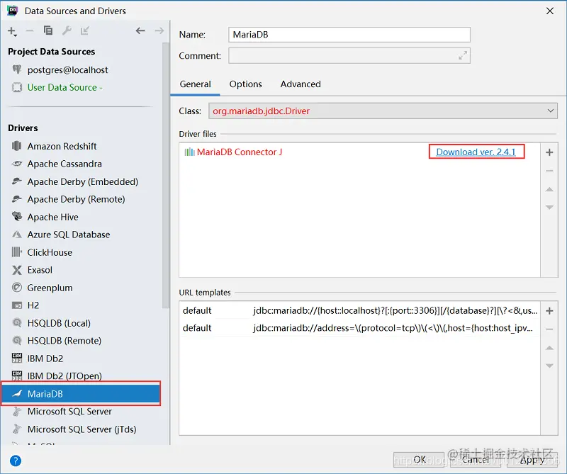Click the Comment input field
This screenshot has width=567, height=474.
click(349, 56)
